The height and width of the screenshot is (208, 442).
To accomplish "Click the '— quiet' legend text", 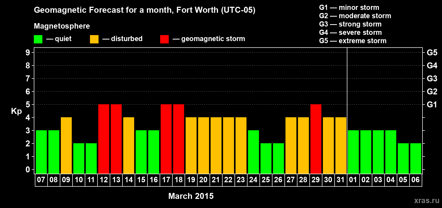I will click(59, 39).
